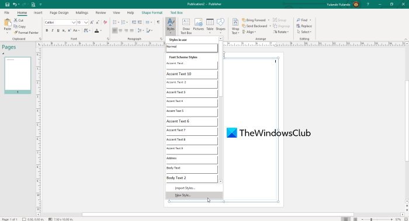The image size is (409, 221).
Task: Undo the last action
Action: pyautogui.click(x=15, y=5)
